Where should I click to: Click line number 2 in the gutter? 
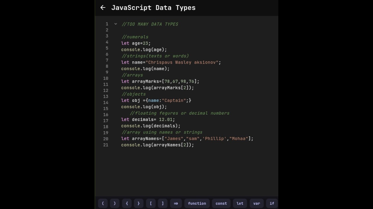107,30
